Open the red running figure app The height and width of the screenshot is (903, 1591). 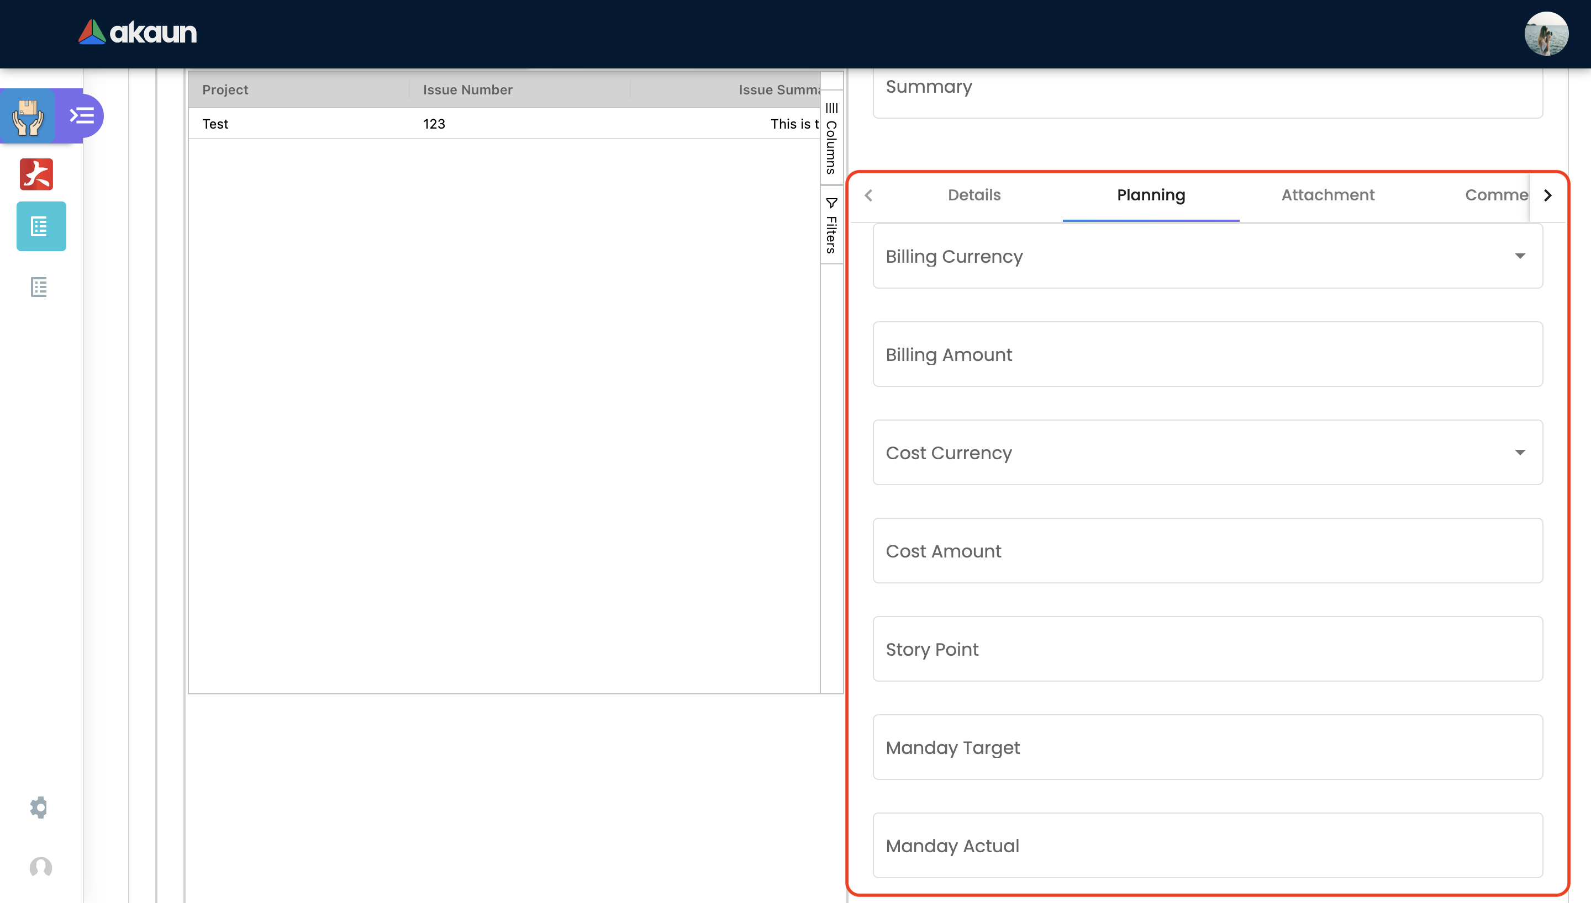(x=36, y=174)
